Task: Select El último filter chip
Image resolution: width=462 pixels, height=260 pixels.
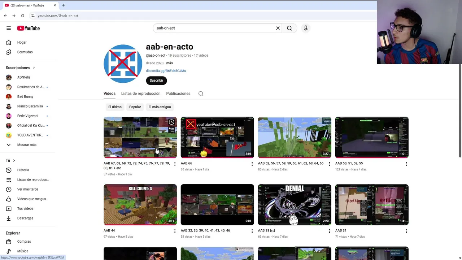Action: [x=115, y=107]
